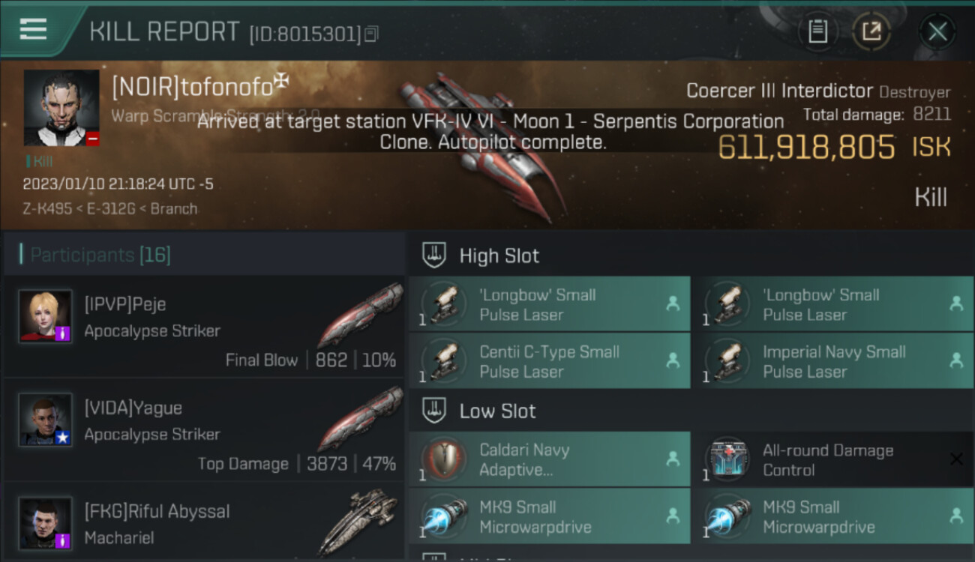Viewport: 975px width, 562px height.
Task: Open Riful Abyssal pilot portrait
Action: coord(46,523)
